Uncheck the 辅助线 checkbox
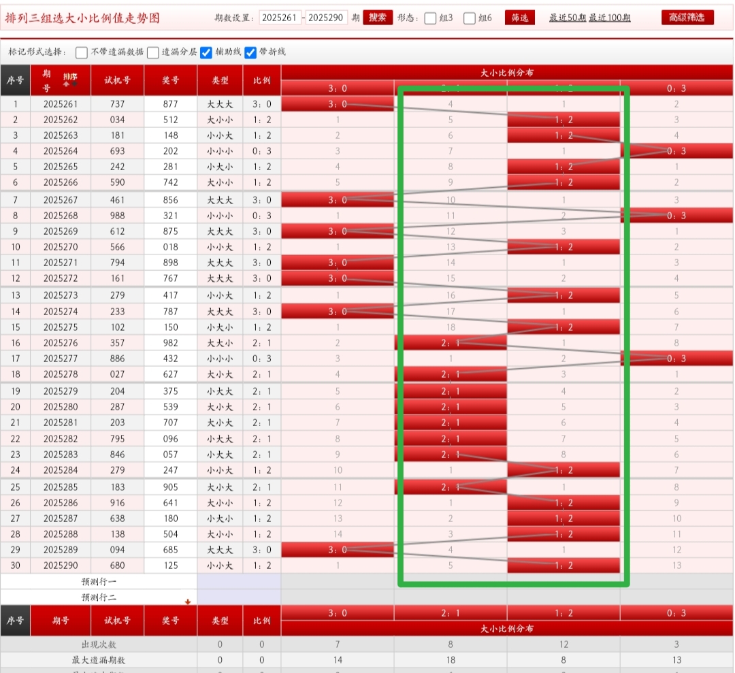This screenshot has height=673, width=735. [x=206, y=52]
